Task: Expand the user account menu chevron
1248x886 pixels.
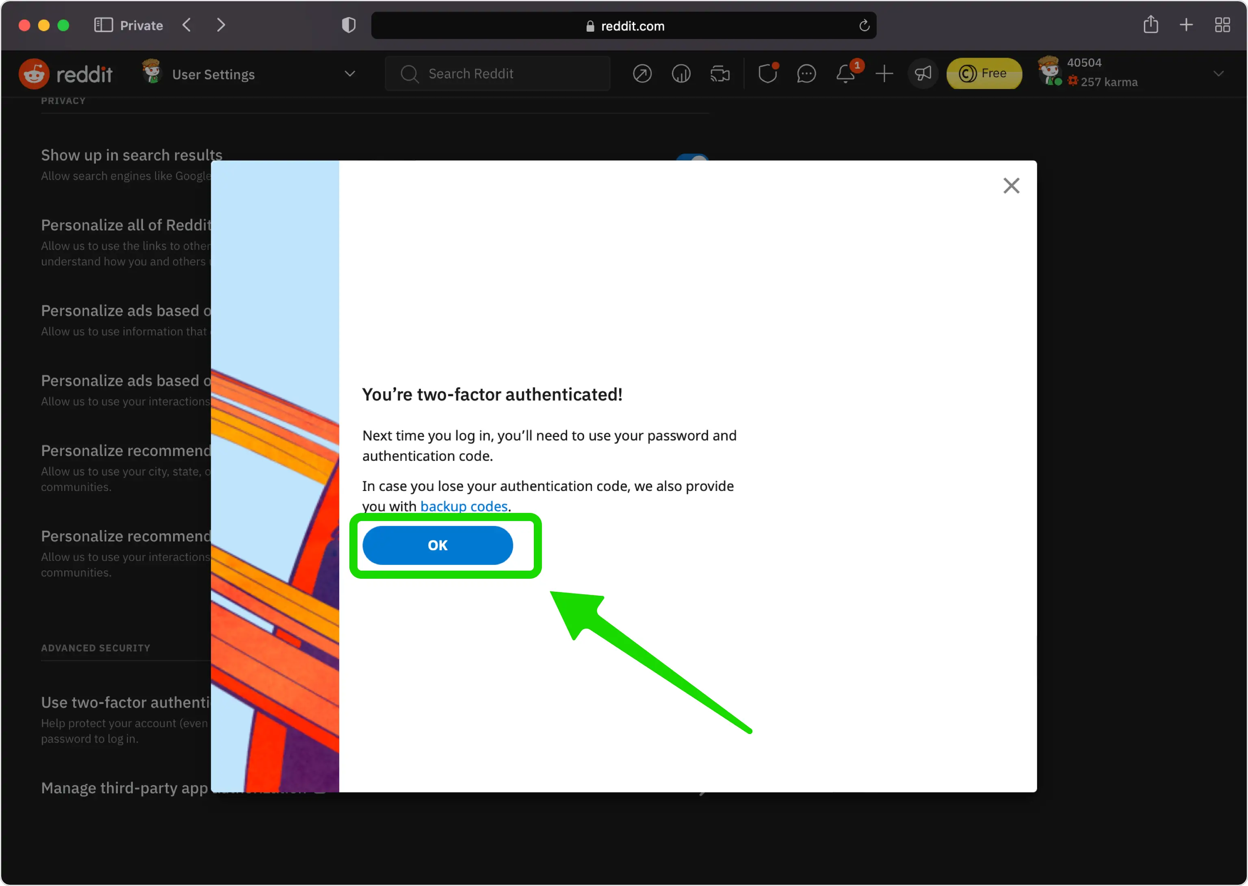Action: click(1218, 74)
